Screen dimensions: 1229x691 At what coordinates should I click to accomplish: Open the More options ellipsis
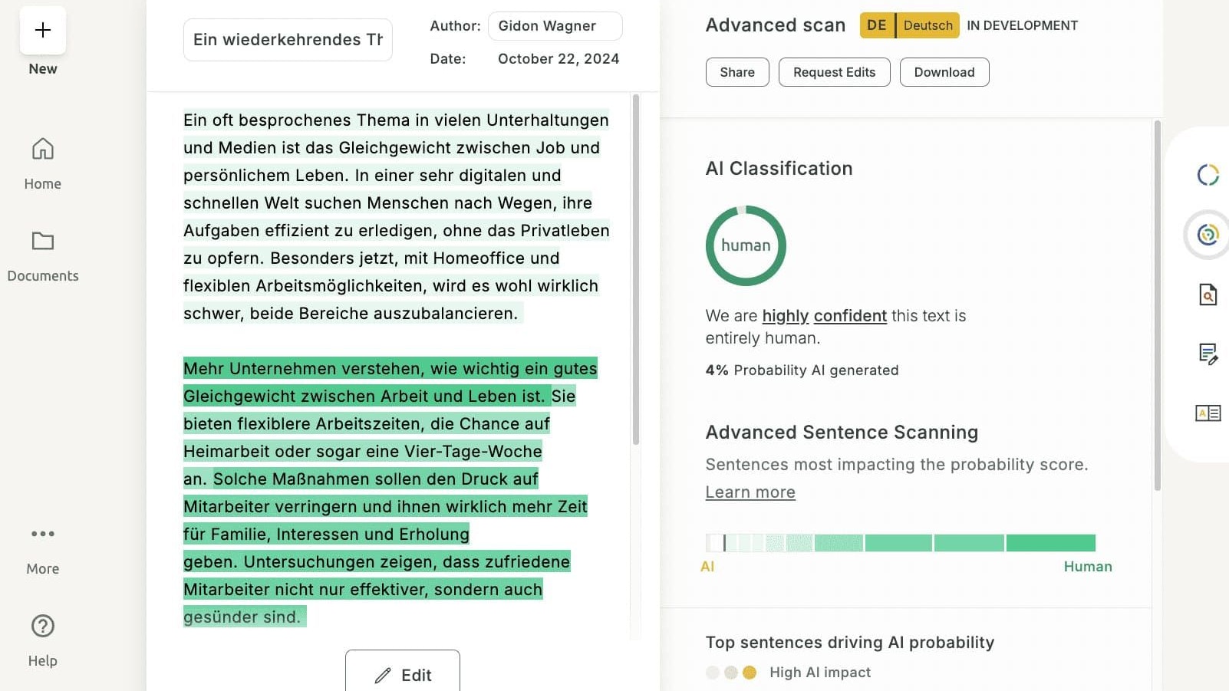[x=43, y=534]
